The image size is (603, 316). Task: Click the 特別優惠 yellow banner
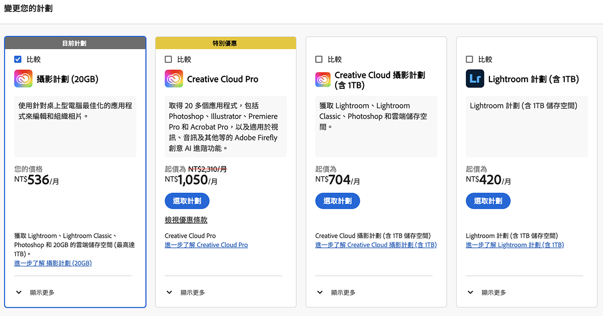pos(226,43)
